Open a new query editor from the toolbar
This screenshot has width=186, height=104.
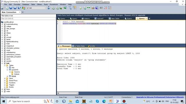click(7, 8)
